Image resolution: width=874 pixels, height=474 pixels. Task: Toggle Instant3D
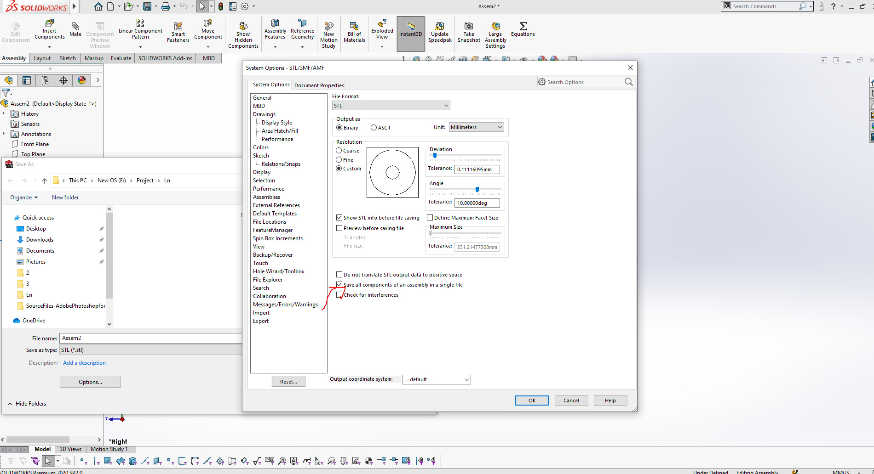(411, 34)
